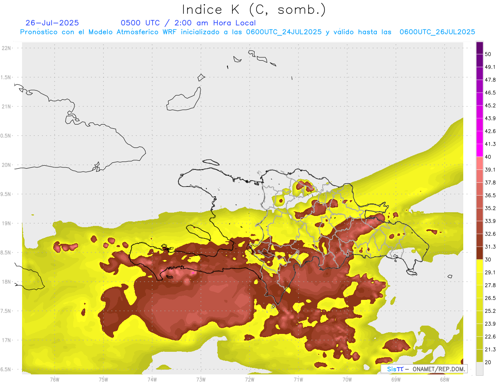This screenshot has width=499, height=385.
Task: Select the "26-Jul-2025" date text
Action: click(52, 23)
